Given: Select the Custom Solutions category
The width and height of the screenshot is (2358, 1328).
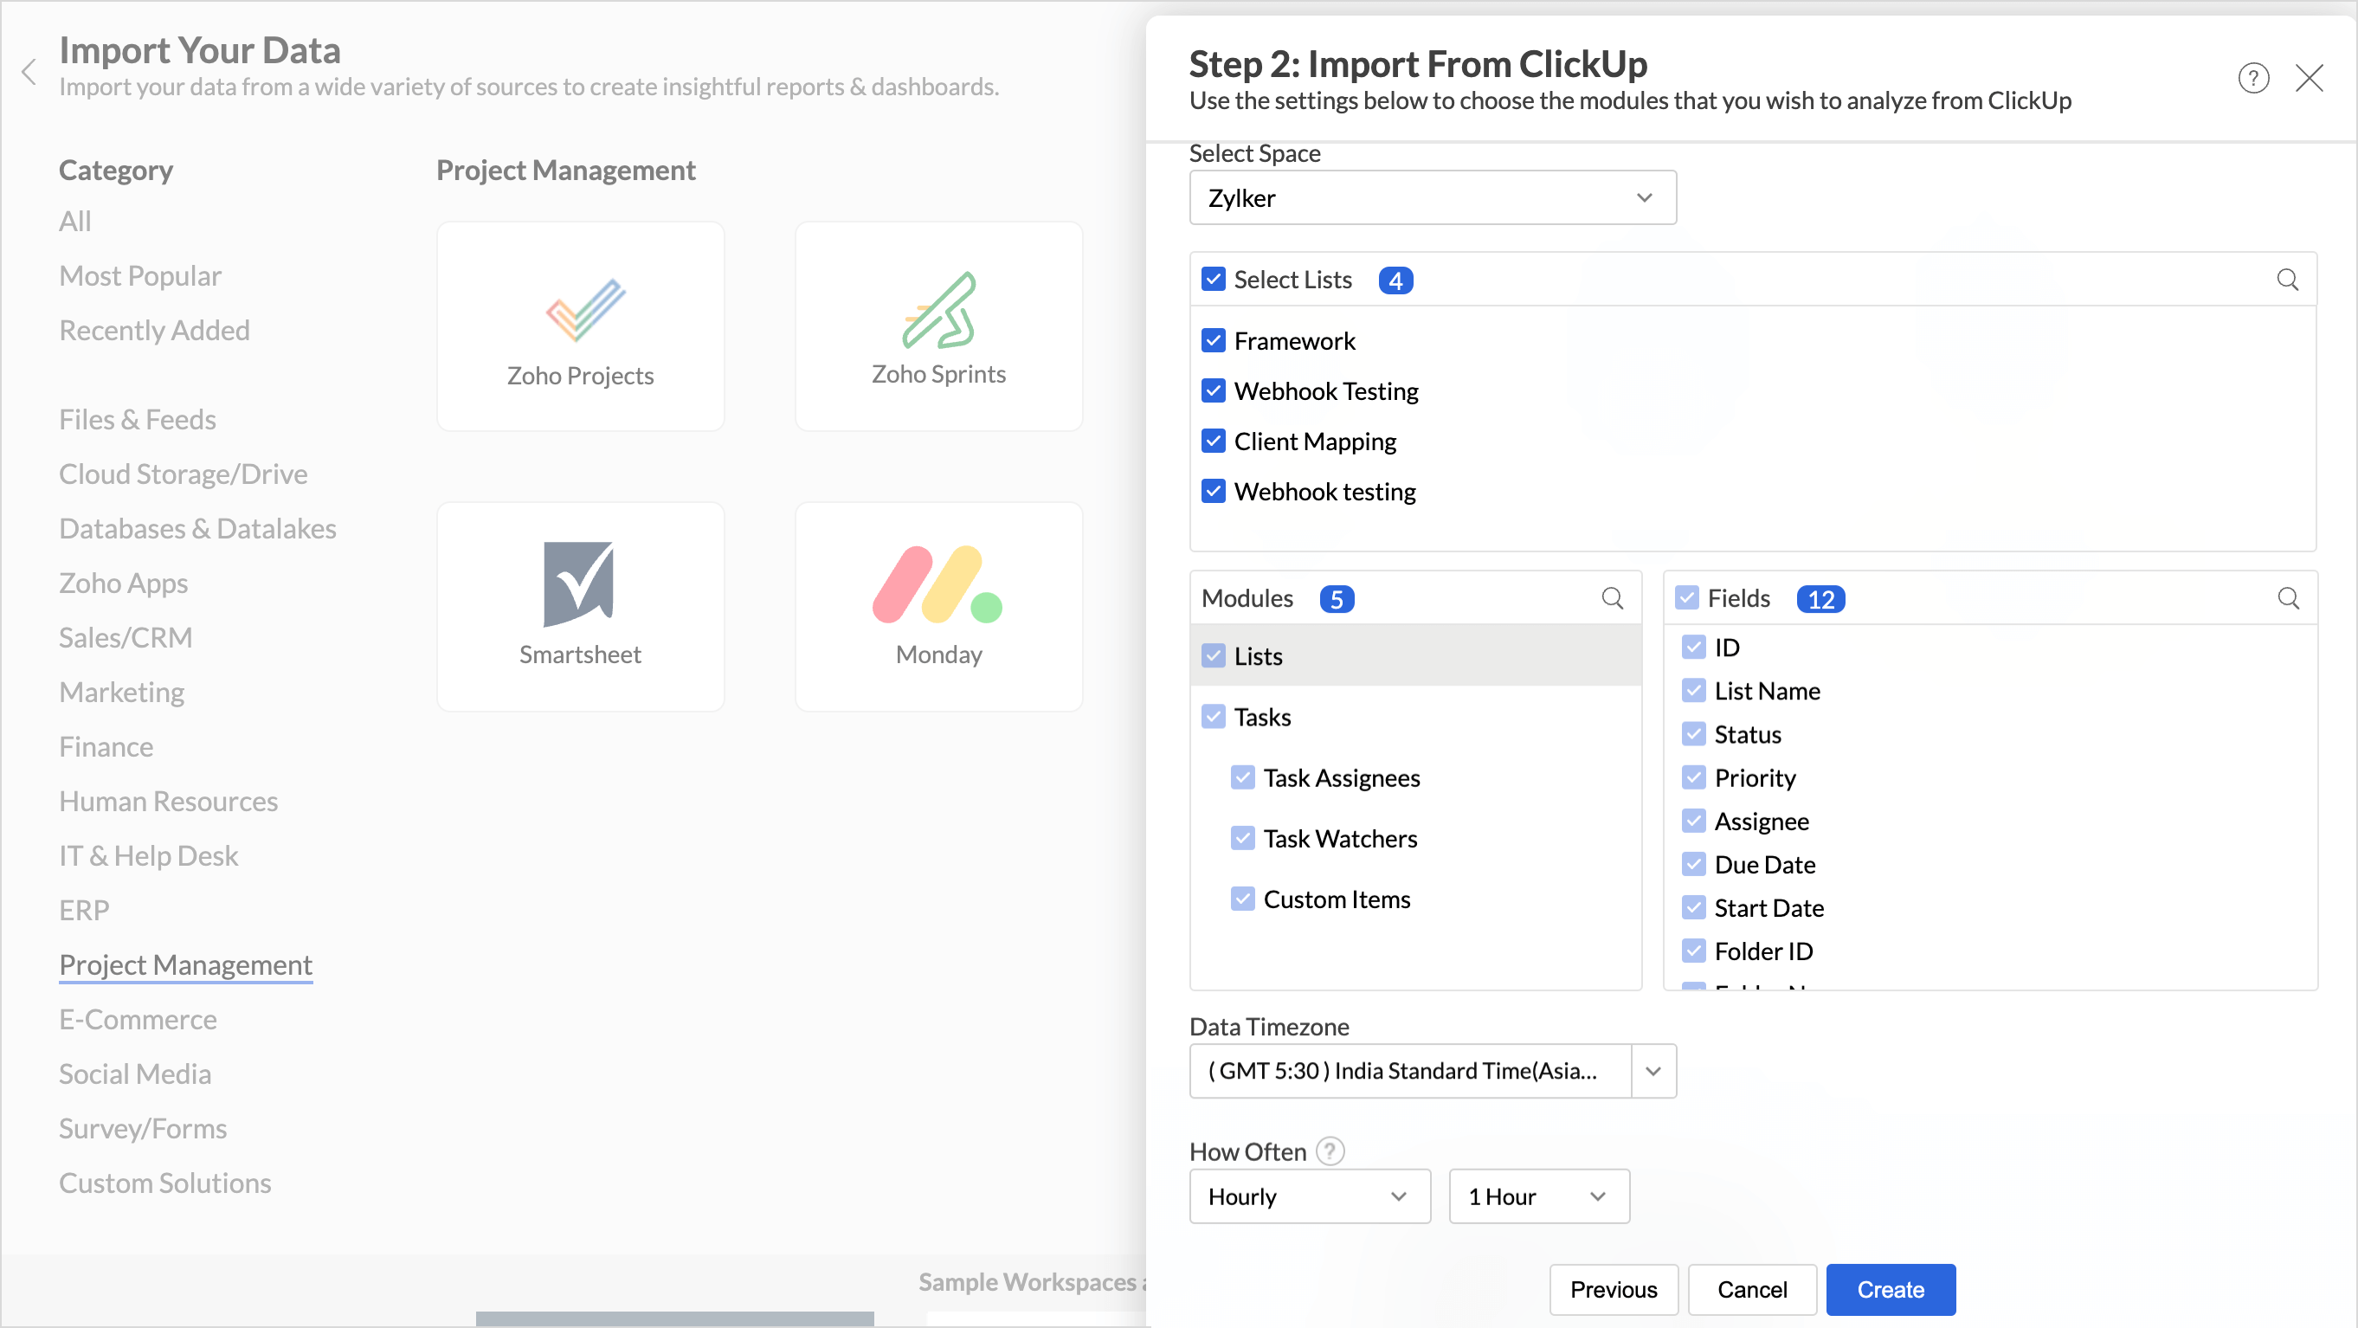Looking at the screenshot, I should pyautogui.click(x=164, y=1183).
